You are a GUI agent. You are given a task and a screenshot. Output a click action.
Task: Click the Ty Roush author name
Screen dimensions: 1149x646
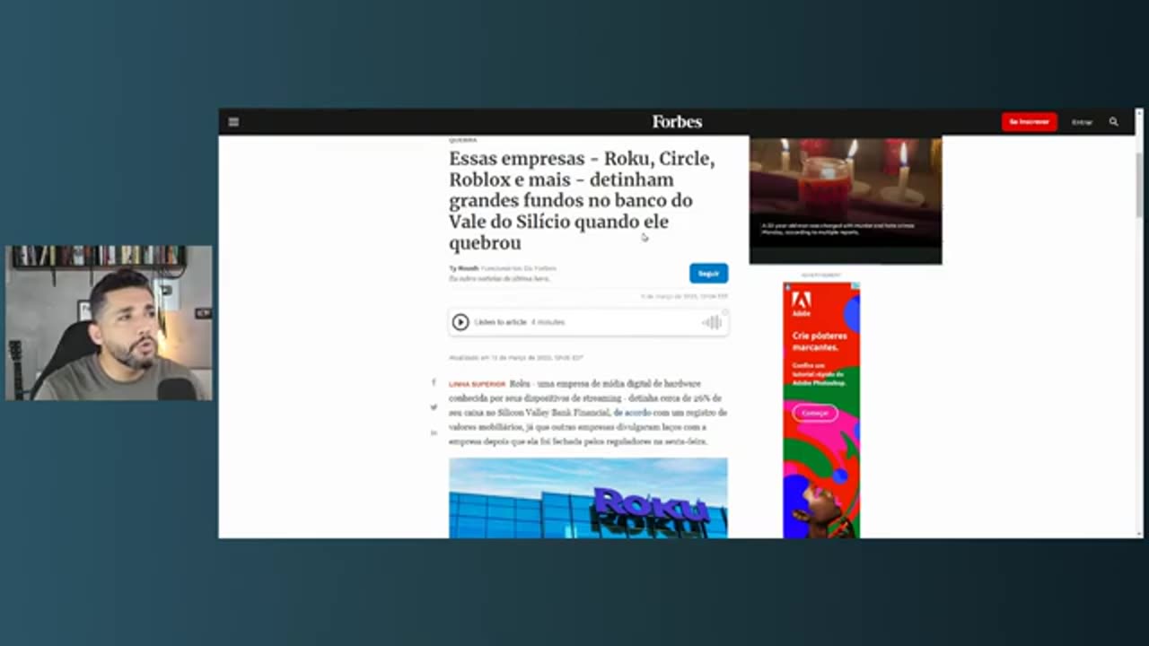tap(464, 268)
